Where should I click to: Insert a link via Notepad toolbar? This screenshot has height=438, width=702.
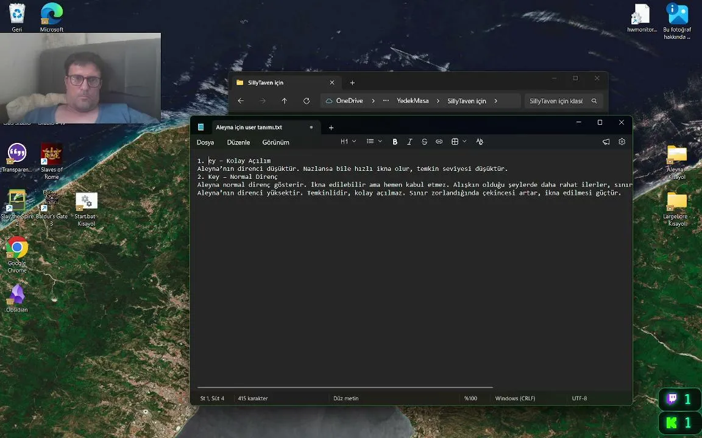[x=439, y=142]
